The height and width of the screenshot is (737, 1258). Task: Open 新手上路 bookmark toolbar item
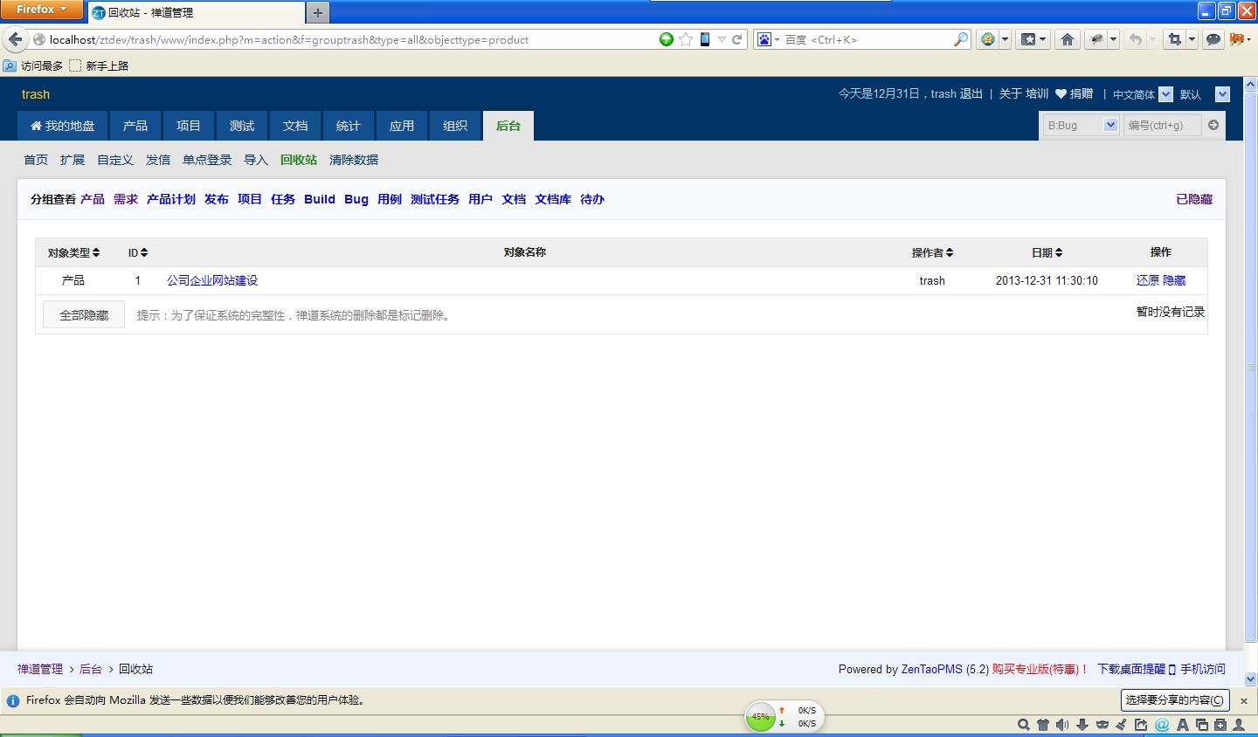pyautogui.click(x=99, y=65)
